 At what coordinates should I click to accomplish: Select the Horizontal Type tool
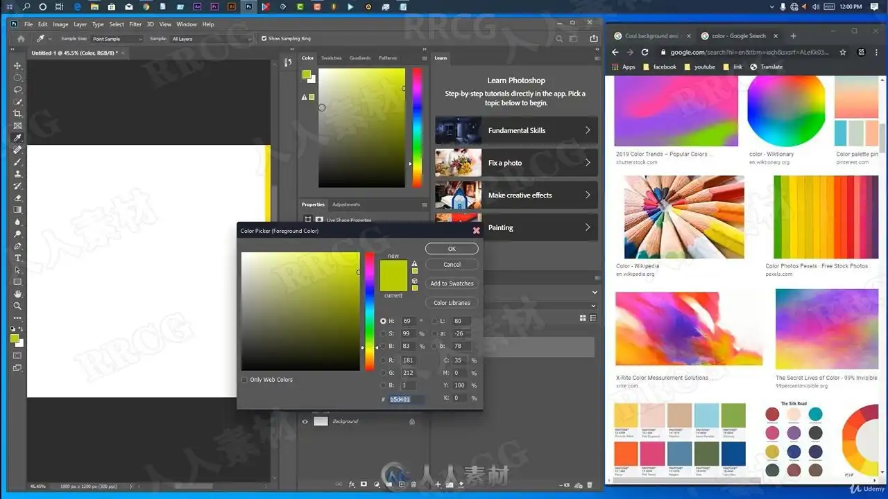pyautogui.click(x=18, y=258)
